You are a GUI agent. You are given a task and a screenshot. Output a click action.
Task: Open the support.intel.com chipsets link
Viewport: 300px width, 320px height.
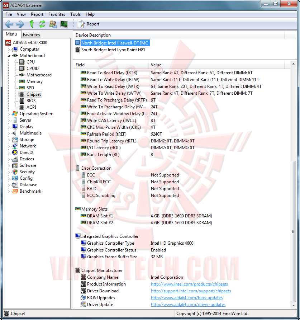pyautogui.click(x=191, y=291)
